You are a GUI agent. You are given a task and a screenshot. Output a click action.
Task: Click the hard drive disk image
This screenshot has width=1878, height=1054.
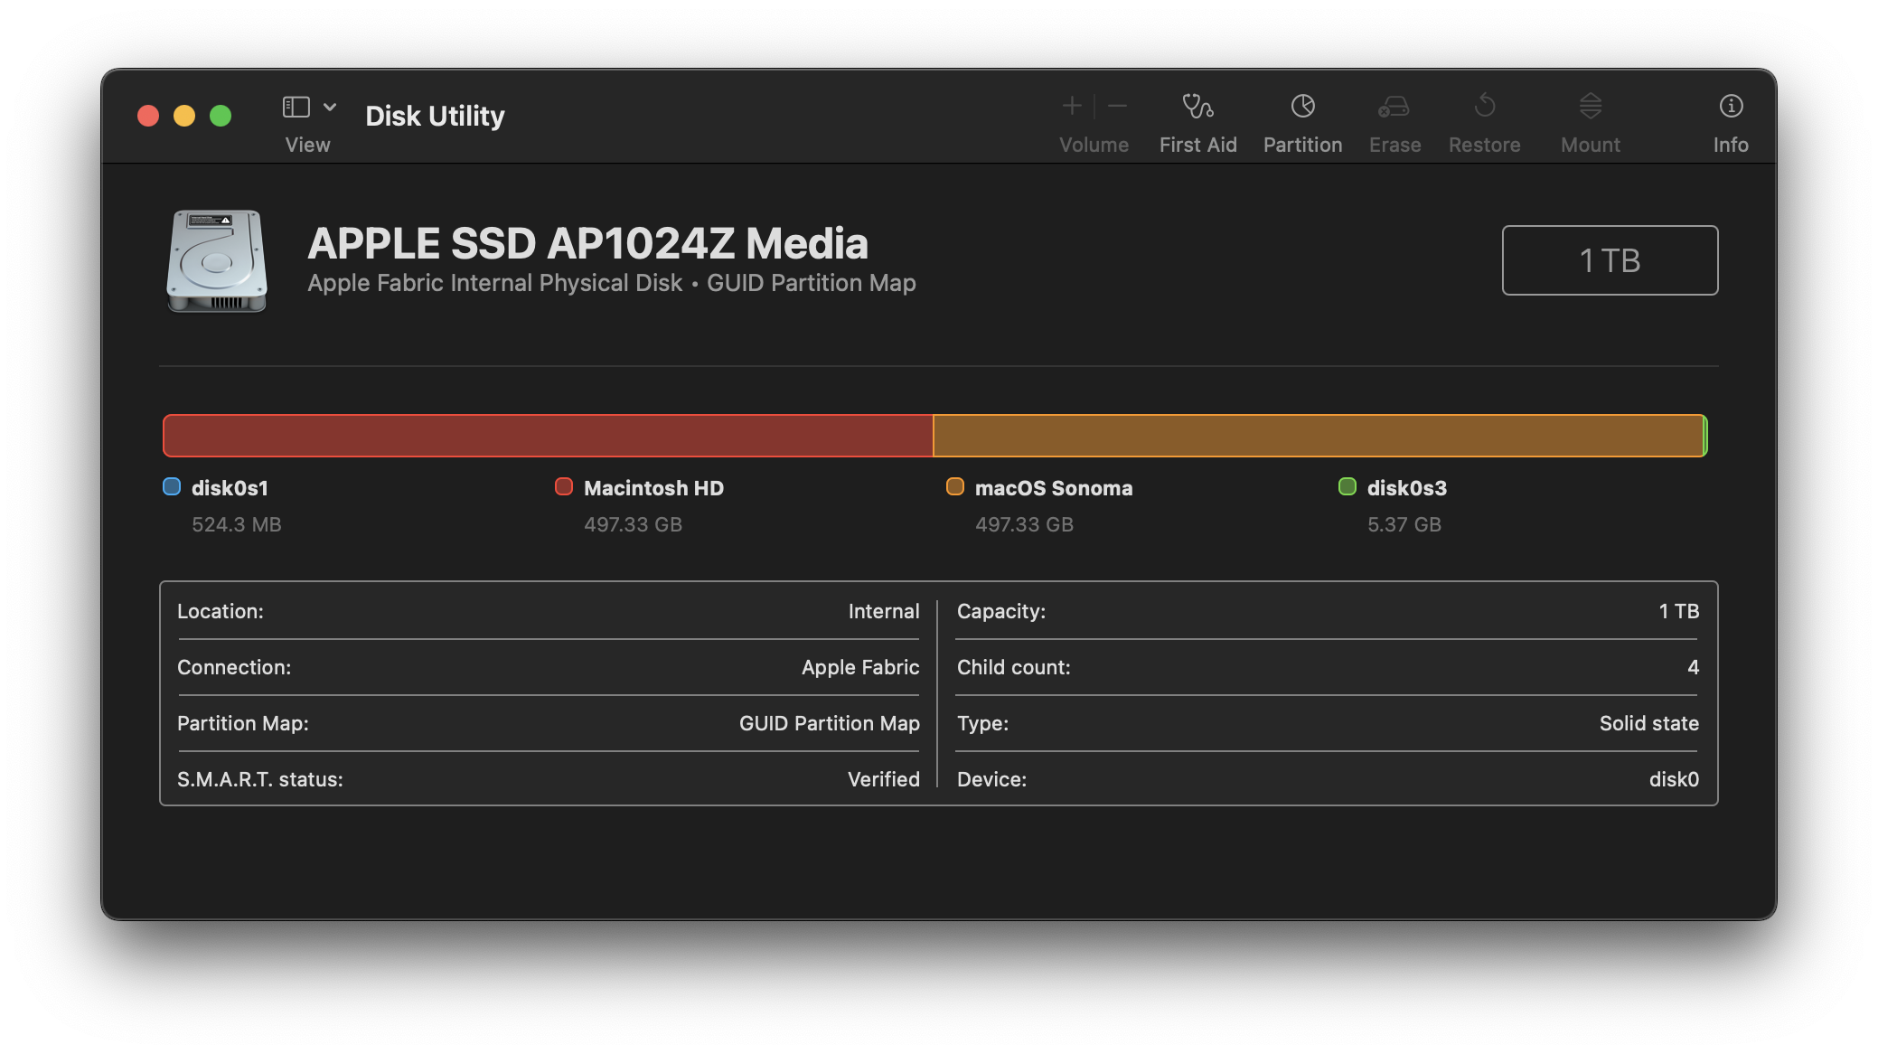[217, 260]
